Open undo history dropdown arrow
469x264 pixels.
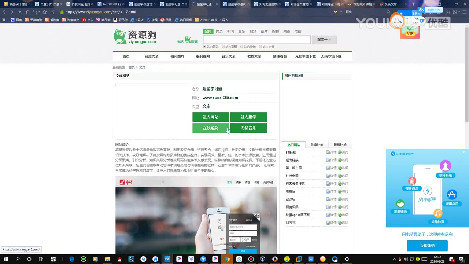pos(39,12)
